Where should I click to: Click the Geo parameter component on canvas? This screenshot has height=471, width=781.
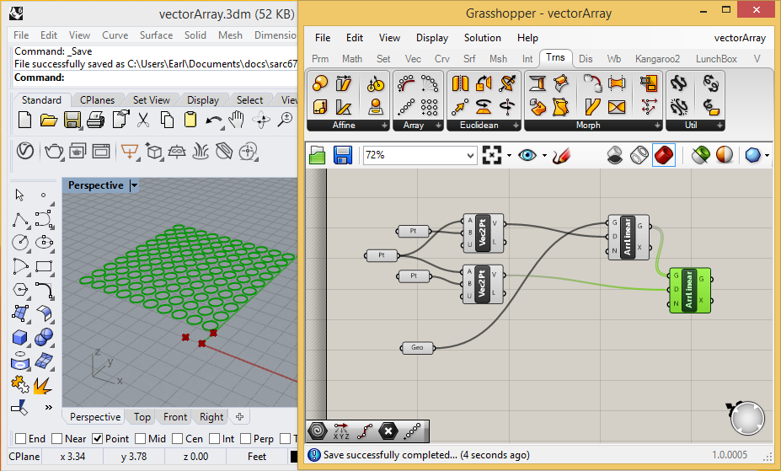coord(417,348)
